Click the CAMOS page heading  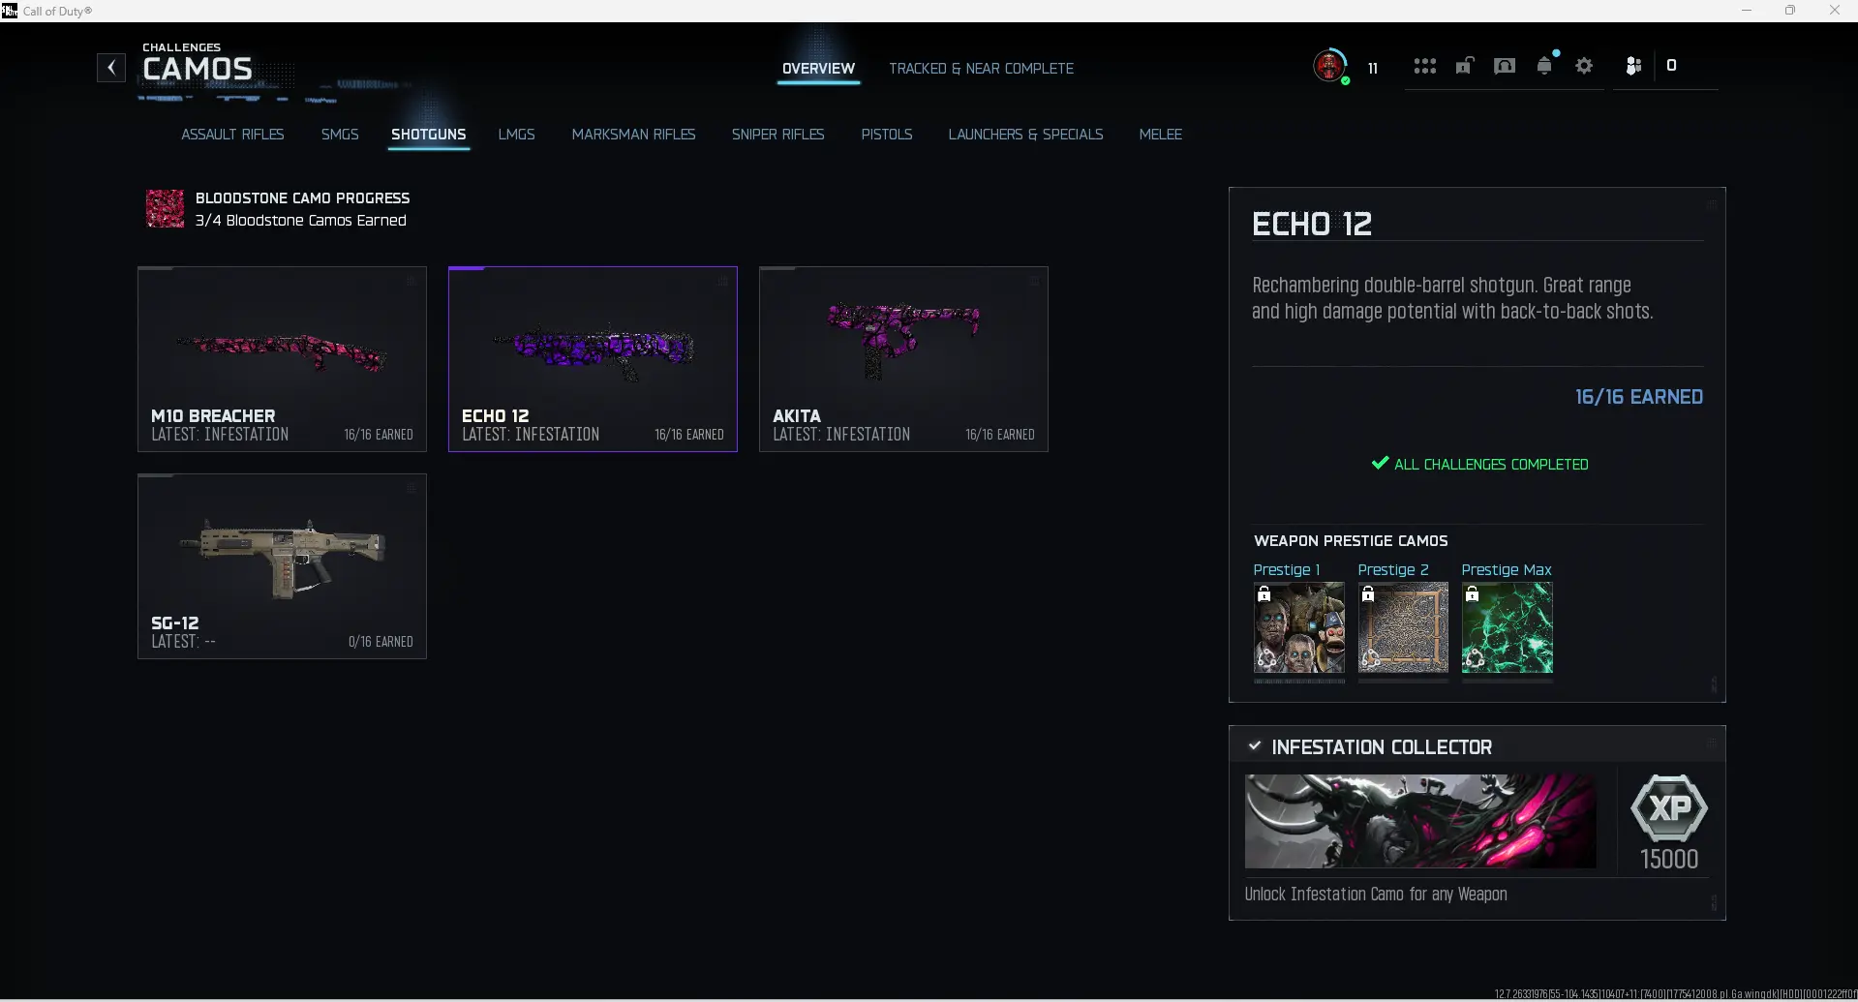[x=198, y=70]
